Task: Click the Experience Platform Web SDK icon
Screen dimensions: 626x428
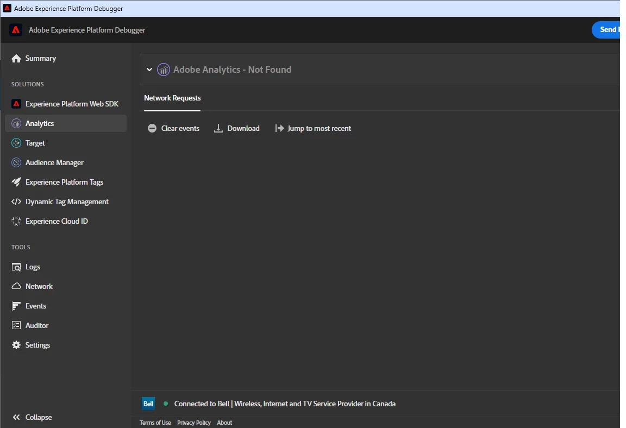Action: pos(16,104)
